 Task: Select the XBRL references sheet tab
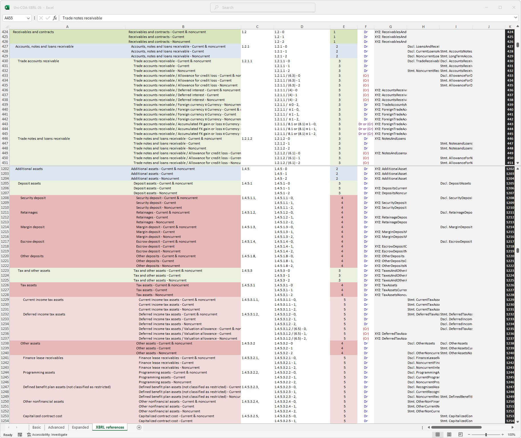[110, 427]
